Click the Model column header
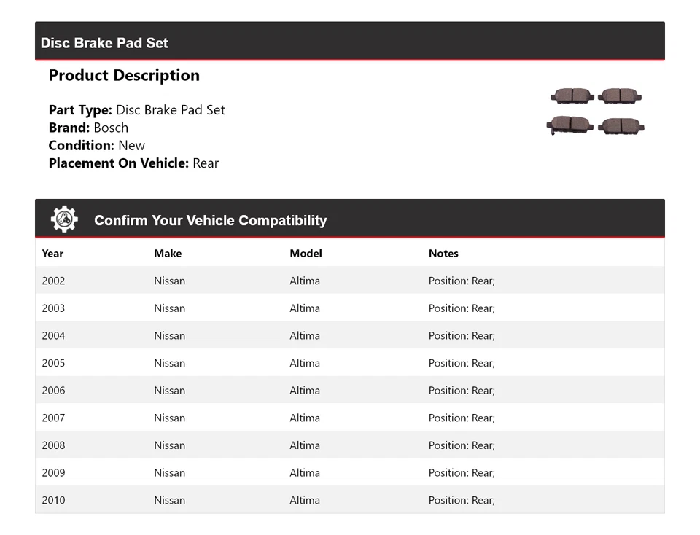The width and height of the screenshot is (700, 535). (x=306, y=254)
